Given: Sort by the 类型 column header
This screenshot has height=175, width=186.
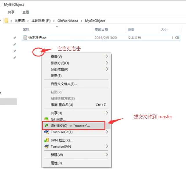Looking at the screenshot, I should [131, 30].
